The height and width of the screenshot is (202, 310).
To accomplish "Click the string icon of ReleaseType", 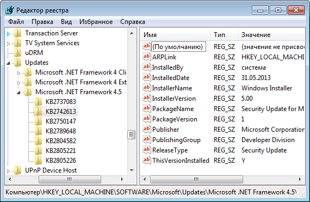I will tap(146, 150).
